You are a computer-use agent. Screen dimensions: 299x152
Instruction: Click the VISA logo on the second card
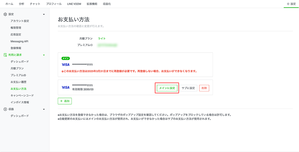[x=65, y=87]
